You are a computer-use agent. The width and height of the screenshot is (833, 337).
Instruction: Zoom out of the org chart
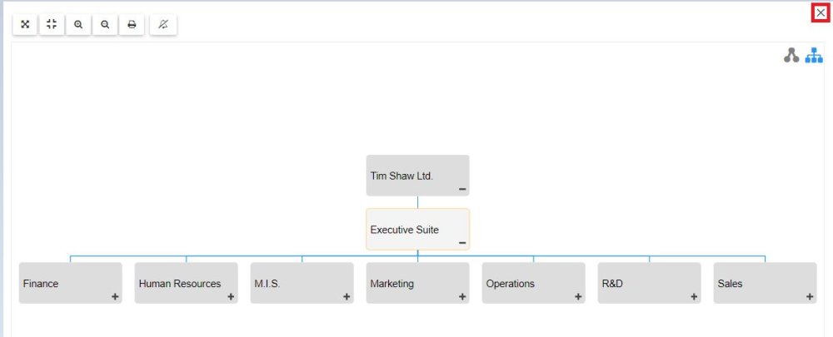105,25
